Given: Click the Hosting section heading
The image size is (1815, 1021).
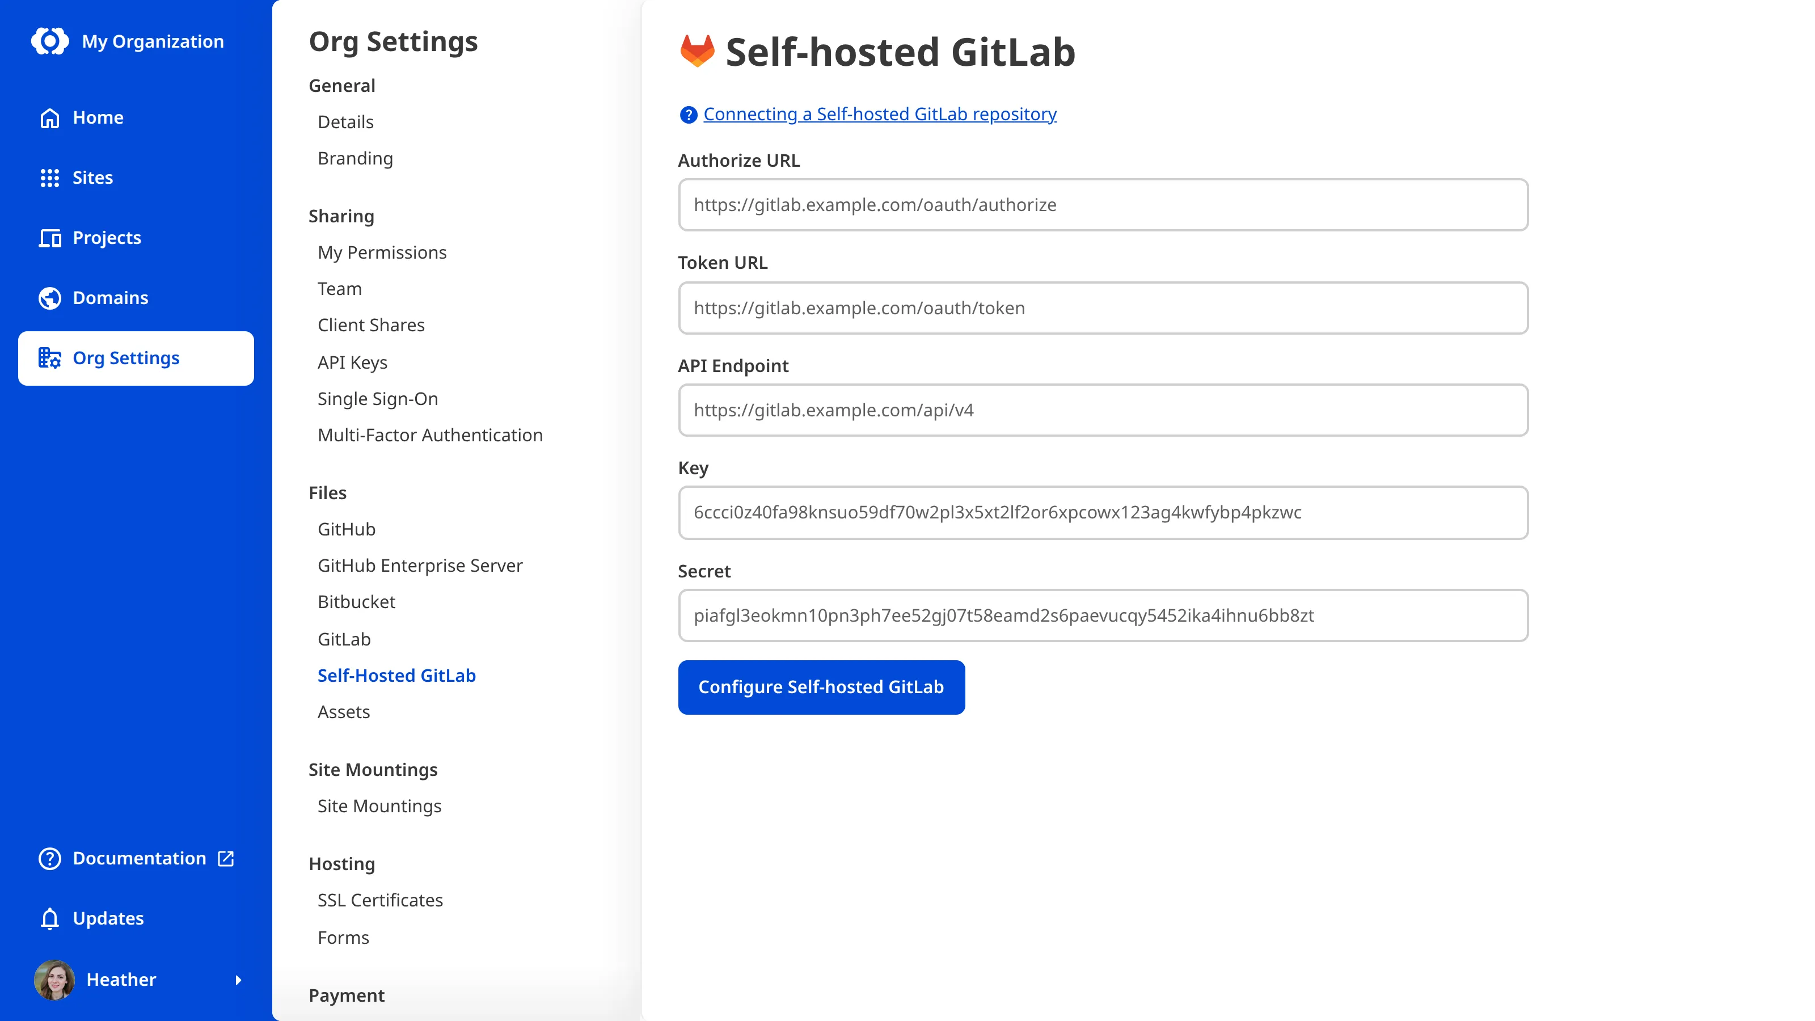Looking at the screenshot, I should coord(341,864).
